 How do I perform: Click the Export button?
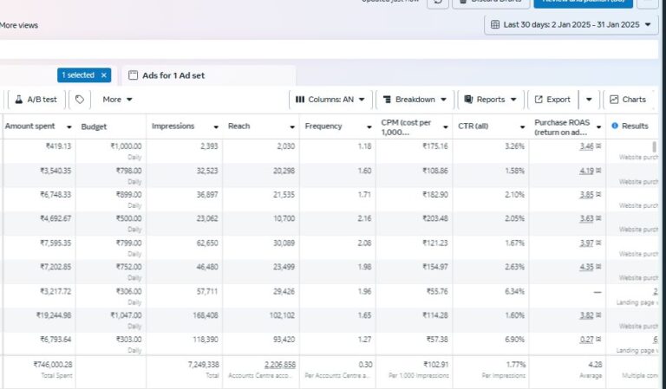[x=553, y=100]
